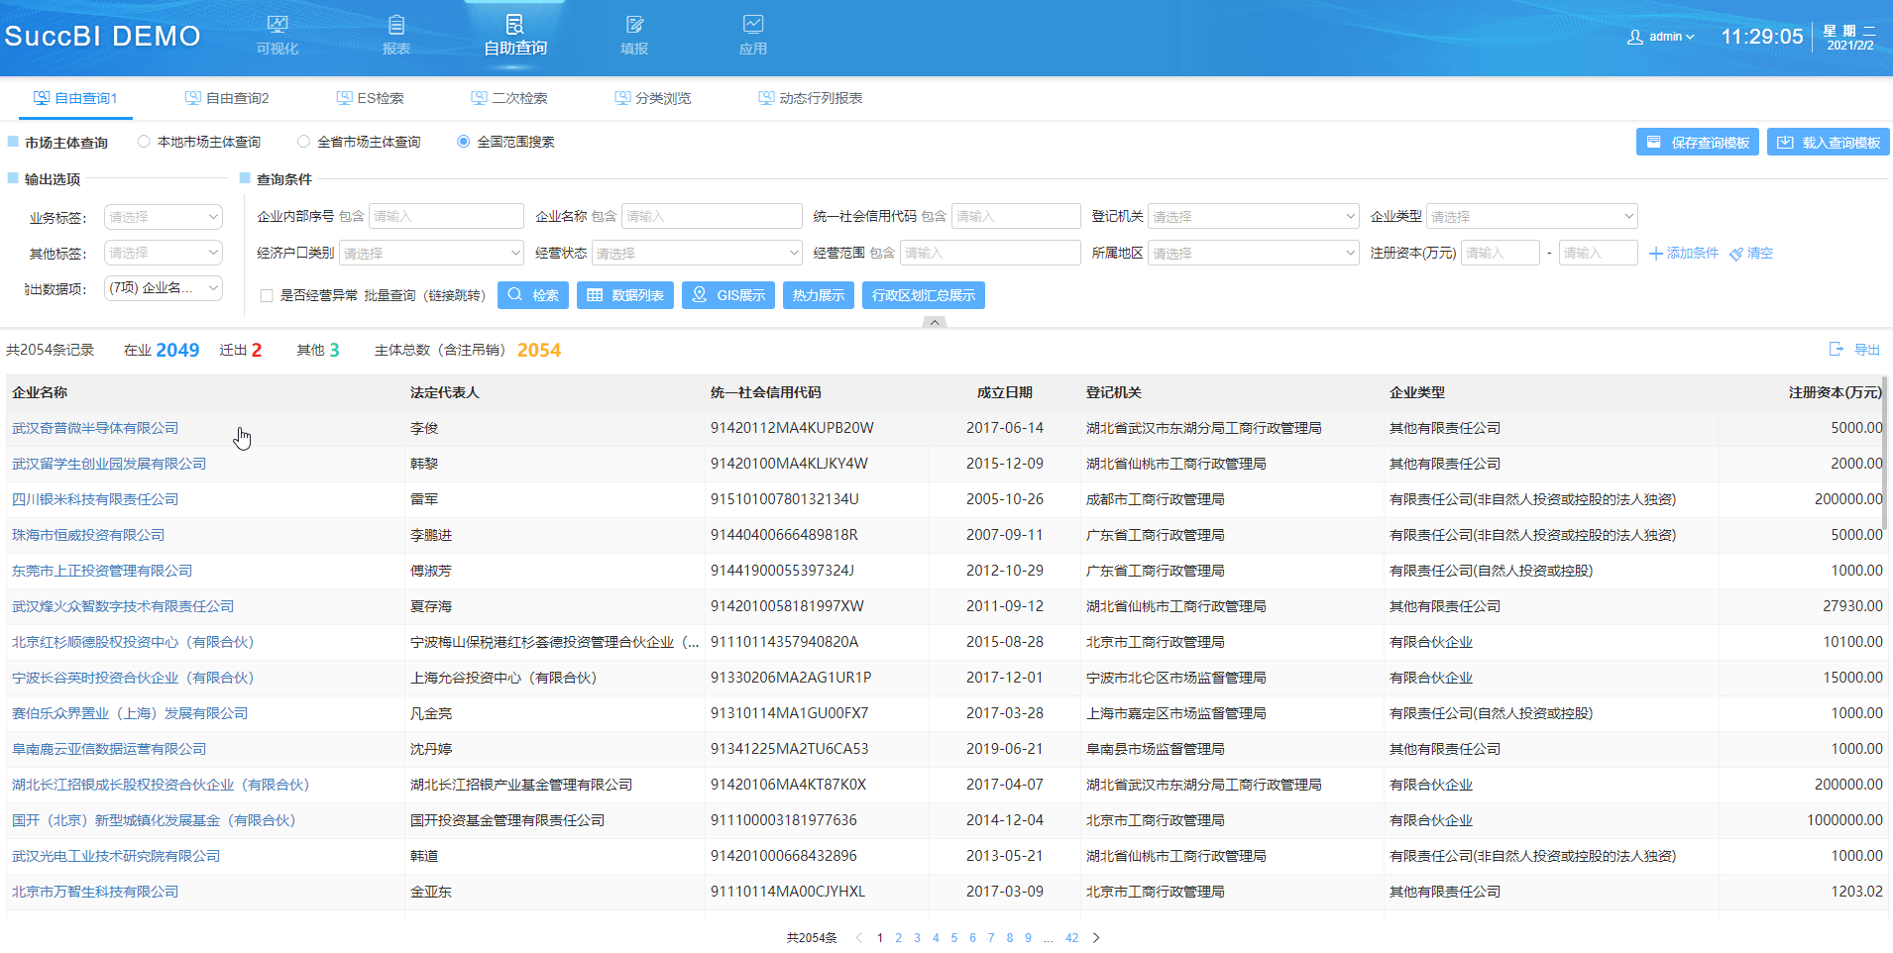Open the 可视化 visualization module icon
1893x953 pixels.
point(278,25)
